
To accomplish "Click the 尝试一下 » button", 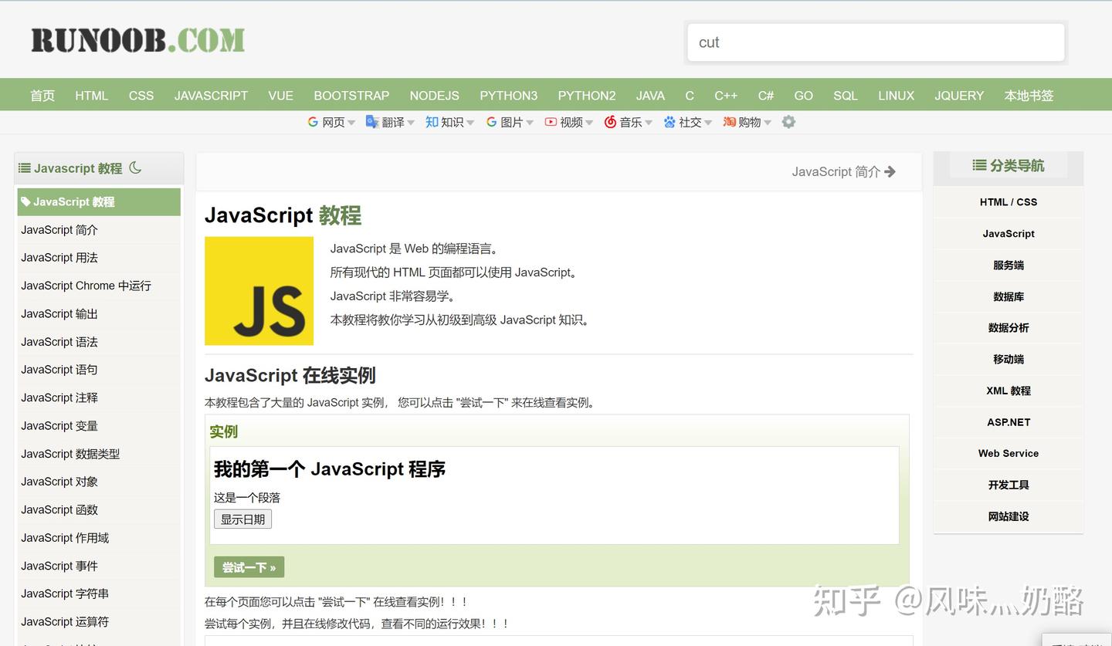I will 249,567.
